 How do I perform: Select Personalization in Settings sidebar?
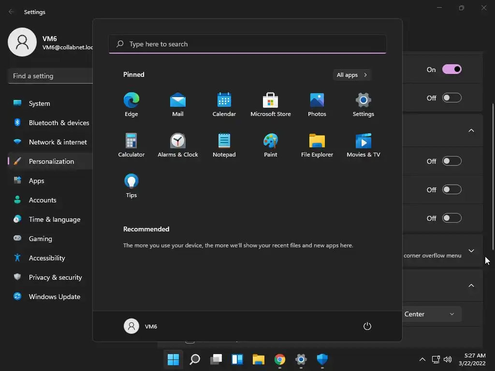(x=50, y=161)
